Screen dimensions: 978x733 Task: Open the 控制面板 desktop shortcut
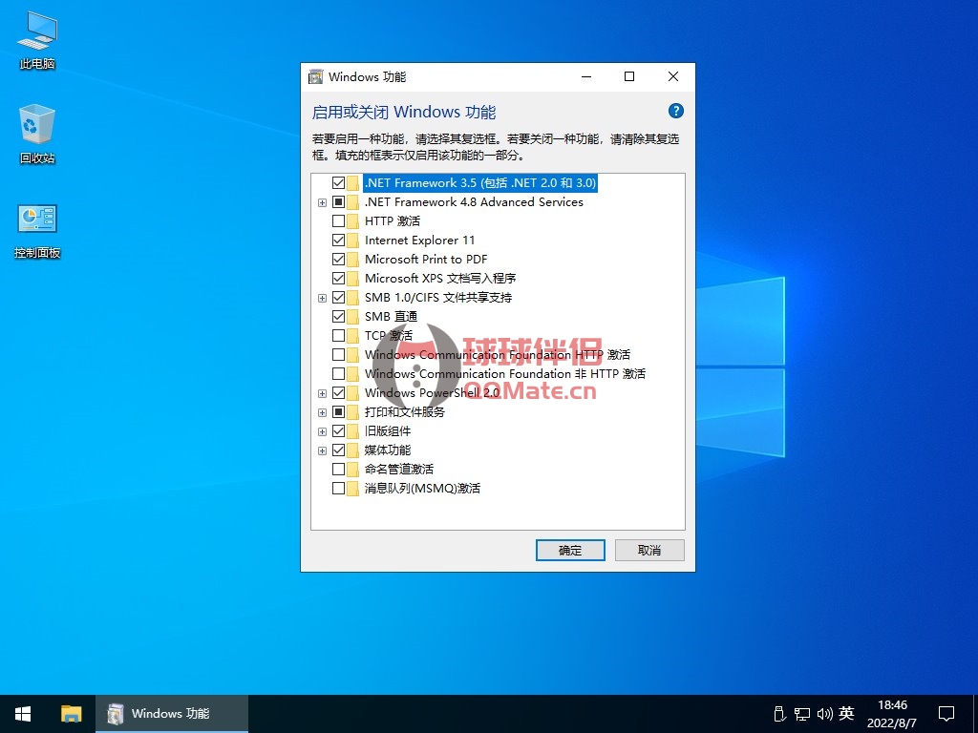(x=37, y=229)
